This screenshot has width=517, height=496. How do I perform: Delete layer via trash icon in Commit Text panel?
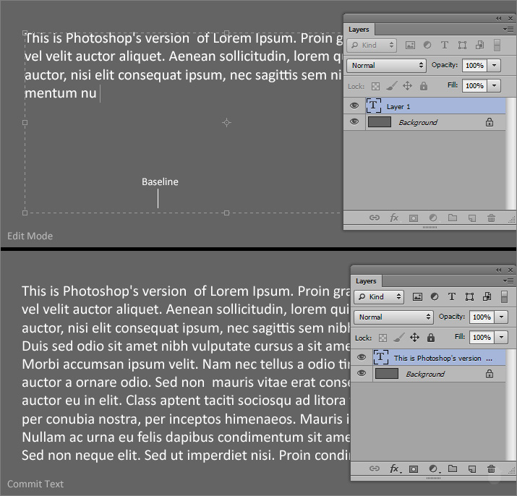click(x=491, y=469)
